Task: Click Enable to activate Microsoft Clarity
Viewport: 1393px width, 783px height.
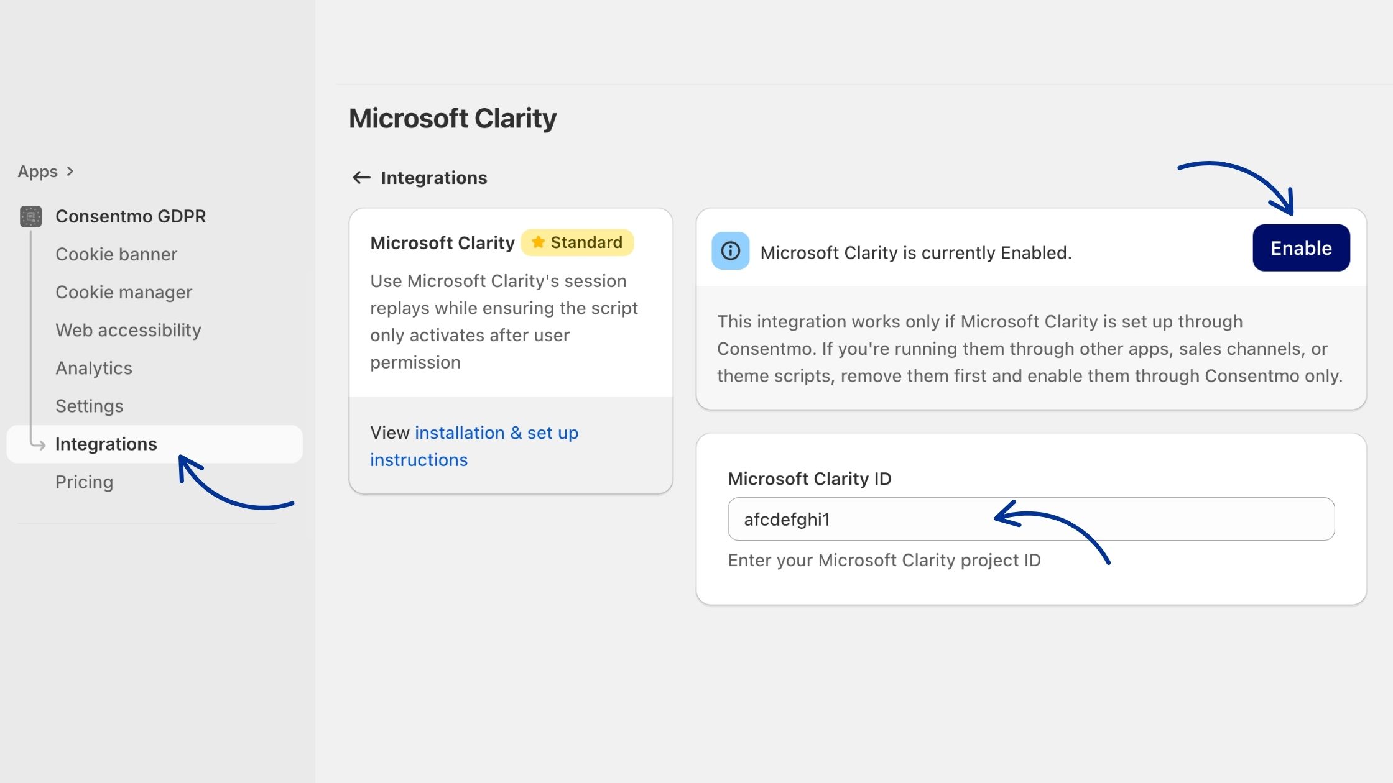Action: 1301,247
